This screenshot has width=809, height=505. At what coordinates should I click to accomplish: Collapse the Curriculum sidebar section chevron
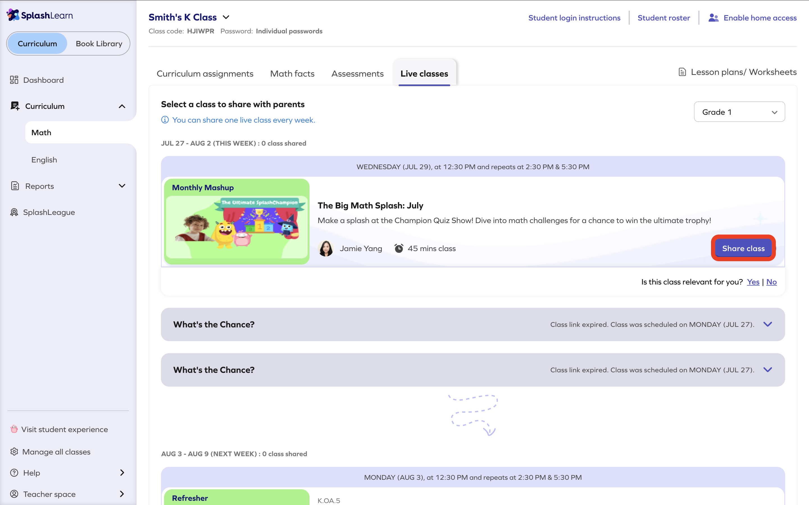pyautogui.click(x=122, y=106)
